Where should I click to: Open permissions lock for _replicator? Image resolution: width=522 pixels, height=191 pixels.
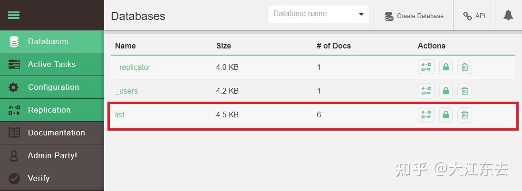(446, 67)
